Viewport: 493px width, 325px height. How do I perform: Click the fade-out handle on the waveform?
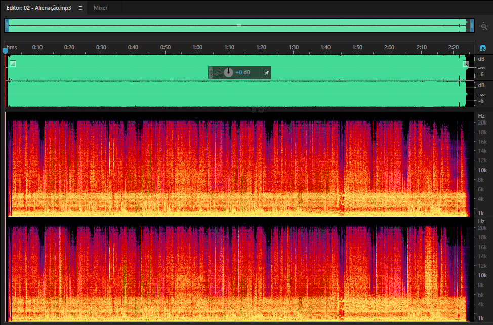point(466,64)
